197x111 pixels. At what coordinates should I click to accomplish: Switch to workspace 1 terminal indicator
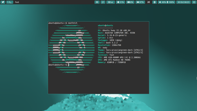[x=10, y=2]
